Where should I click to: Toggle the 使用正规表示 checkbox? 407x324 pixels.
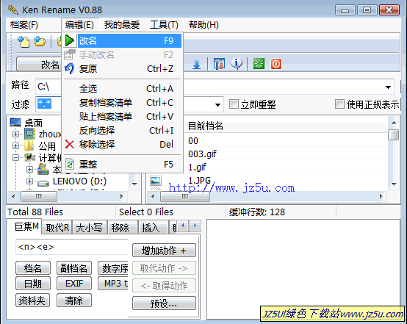[x=339, y=104]
